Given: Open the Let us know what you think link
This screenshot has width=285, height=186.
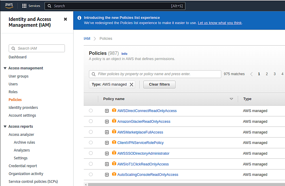Looking at the screenshot, I should [x=220, y=23].
